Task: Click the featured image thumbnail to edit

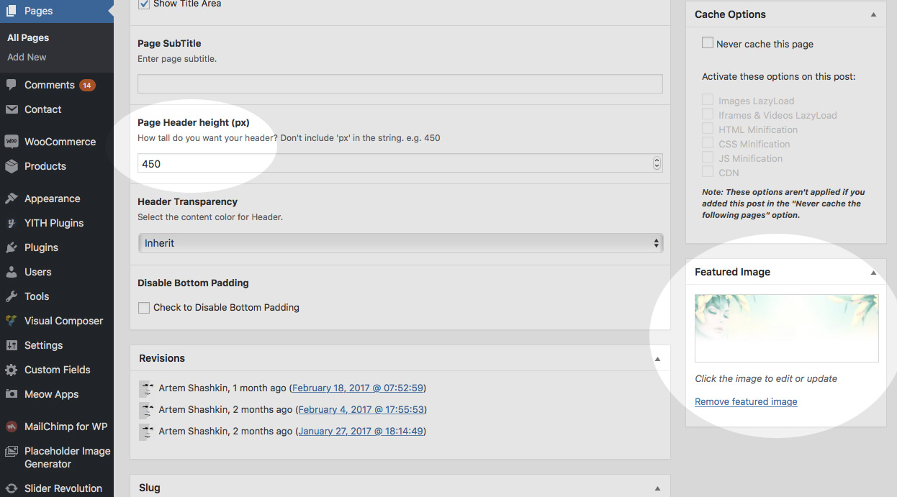Action: coord(786,328)
